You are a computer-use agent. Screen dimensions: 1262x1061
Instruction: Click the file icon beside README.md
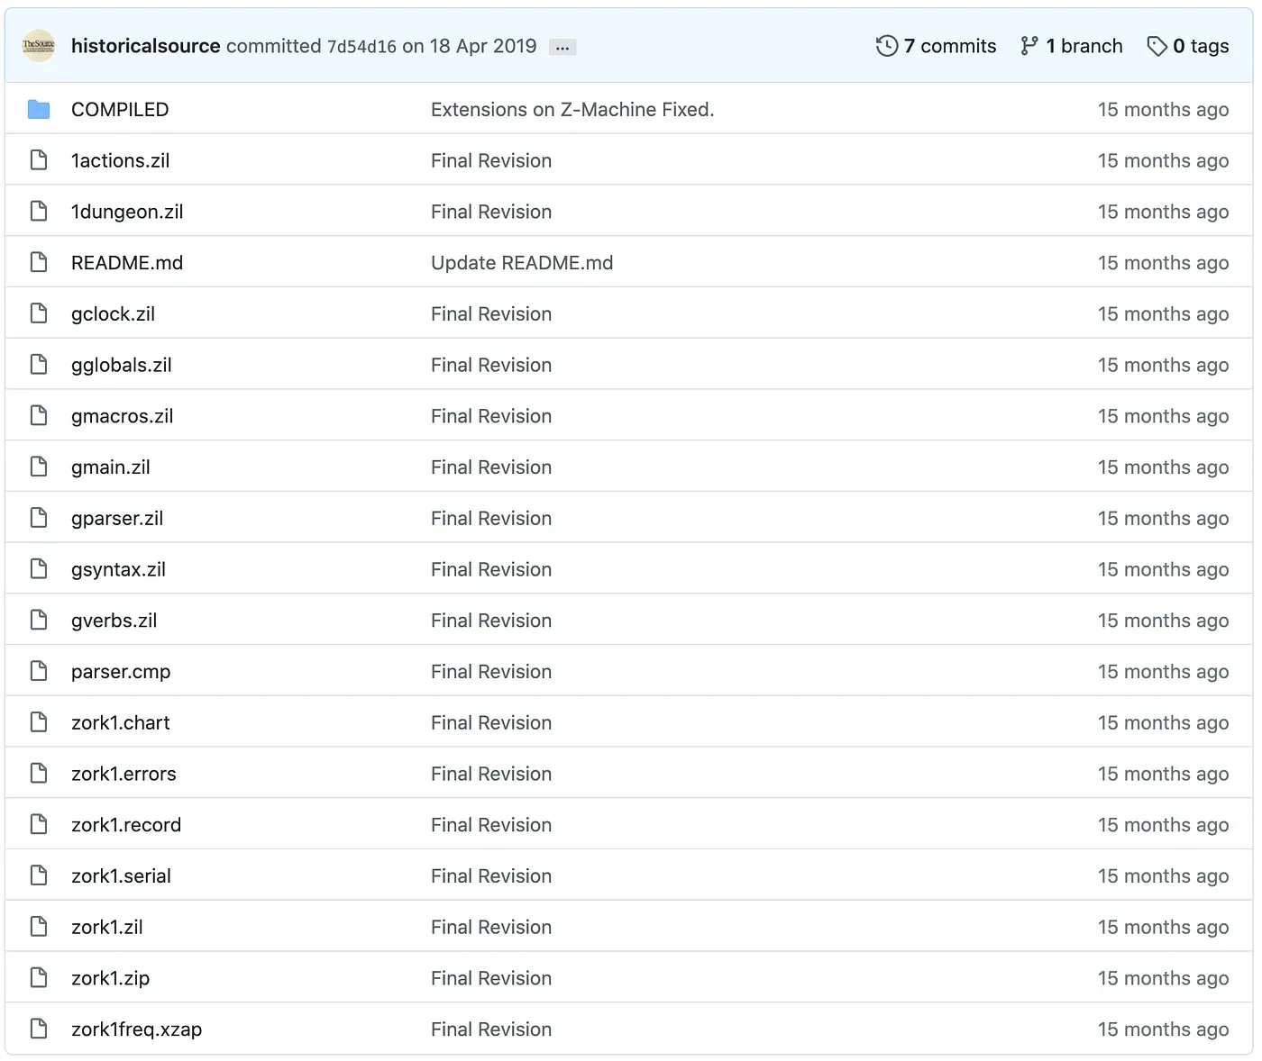point(39,262)
